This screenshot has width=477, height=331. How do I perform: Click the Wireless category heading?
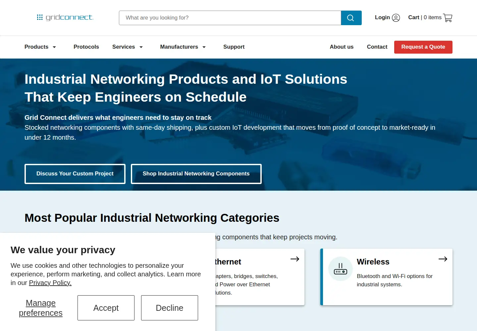tap(373, 262)
